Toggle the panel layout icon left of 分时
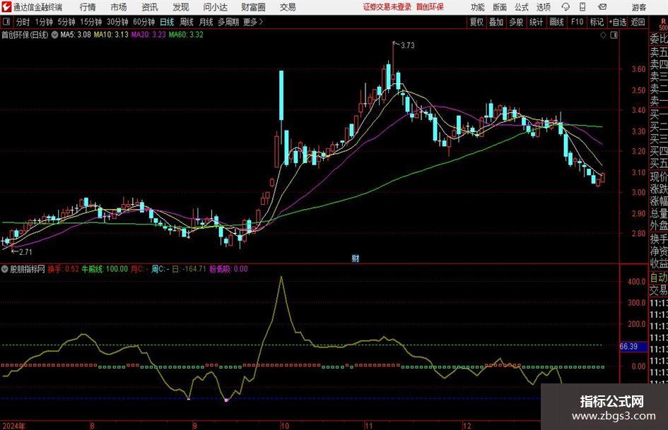This screenshot has width=668, height=430. point(6,22)
